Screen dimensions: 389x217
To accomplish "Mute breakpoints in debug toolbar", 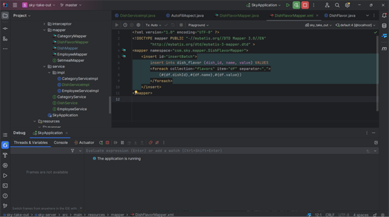I will pyautogui.click(x=157, y=143).
